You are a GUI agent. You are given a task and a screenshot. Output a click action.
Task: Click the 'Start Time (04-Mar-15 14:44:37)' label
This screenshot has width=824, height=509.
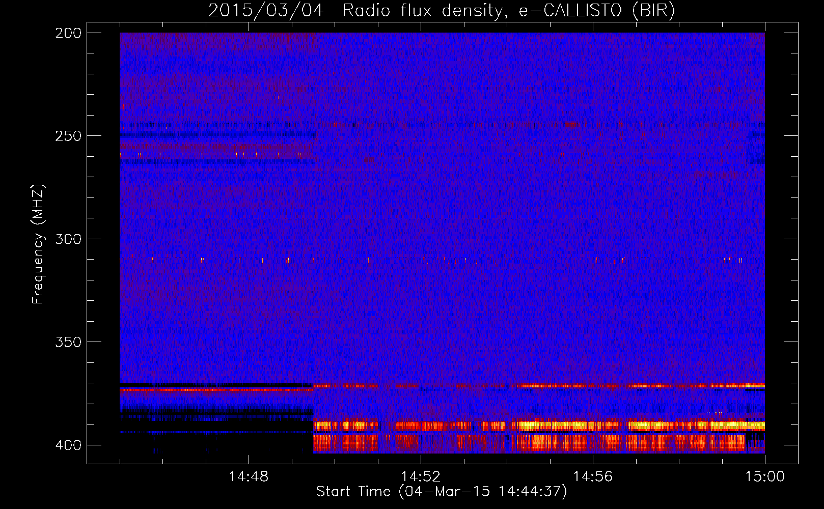[x=442, y=492]
